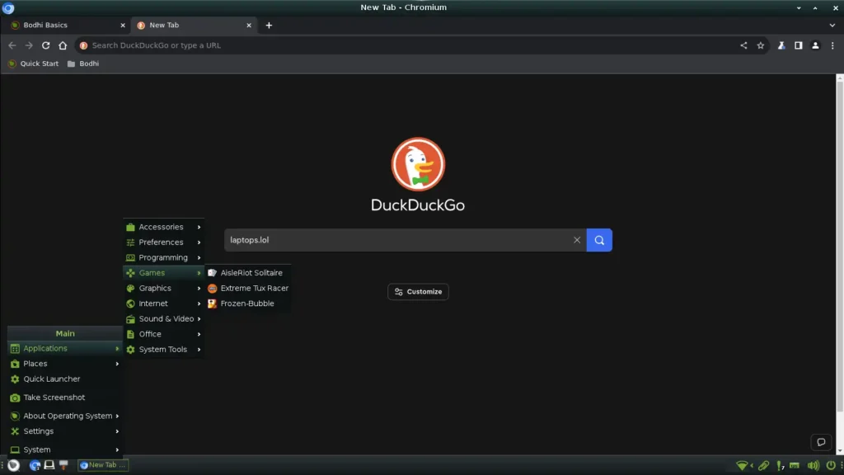Bookmark this page with the star icon
The image size is (844, 475).
coord(760,45)
